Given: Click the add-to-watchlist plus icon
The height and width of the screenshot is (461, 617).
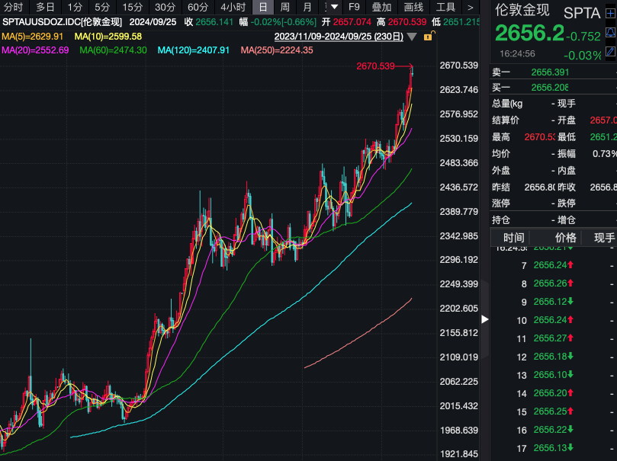Looking at the screenshot, I should [x=610, y=14].
